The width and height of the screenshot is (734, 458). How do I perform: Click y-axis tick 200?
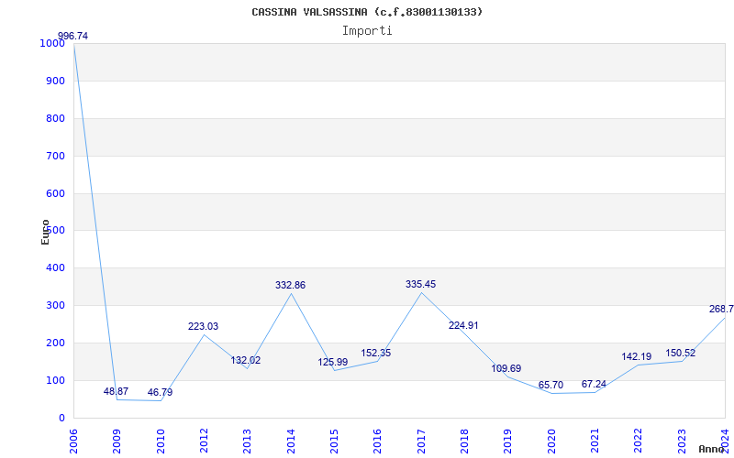(55, 343)
